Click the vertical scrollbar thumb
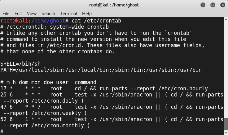228x135 pixels. click(226, 124)
